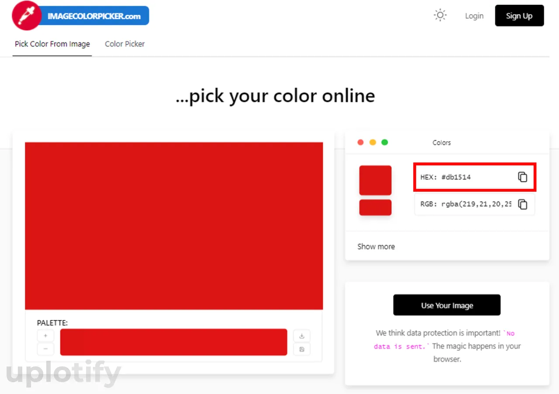
Task: Click the RGB rgba value field
Action: (475, 204)
